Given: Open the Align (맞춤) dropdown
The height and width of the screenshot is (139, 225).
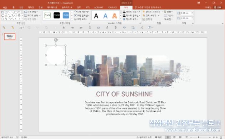Looking at the screenshot, I should point(169,12).
